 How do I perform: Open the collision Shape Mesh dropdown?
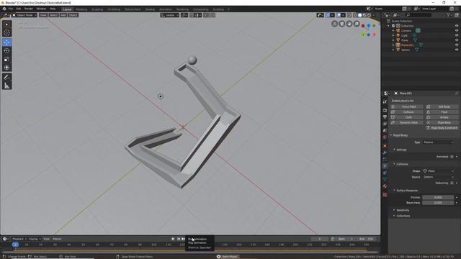438,171
